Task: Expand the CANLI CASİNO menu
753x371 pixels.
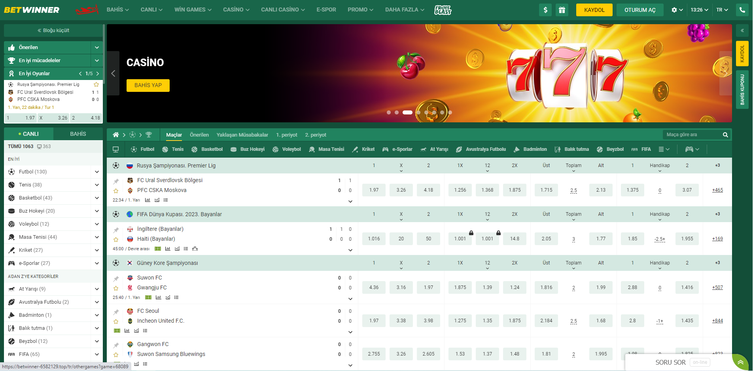Action: [283, 10]
